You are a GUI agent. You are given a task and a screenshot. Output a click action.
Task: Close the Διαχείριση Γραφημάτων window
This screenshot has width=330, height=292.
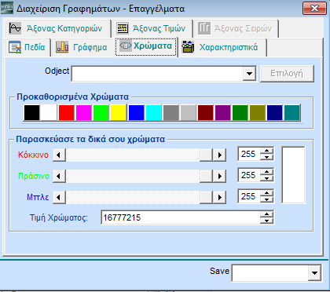[314, 9]
